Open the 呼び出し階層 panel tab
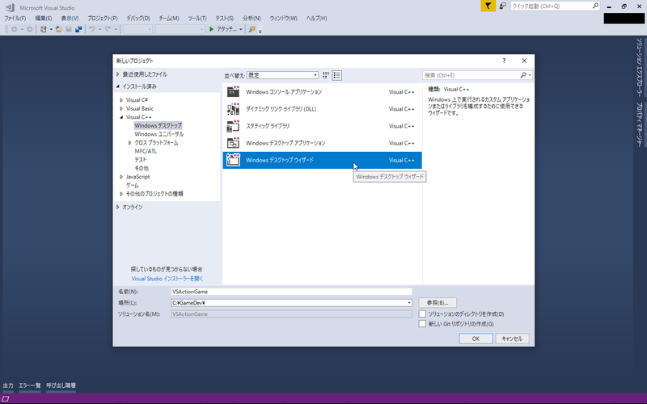Image resolution: width=647 pixels, height=404 pixels. coord(61,385)
